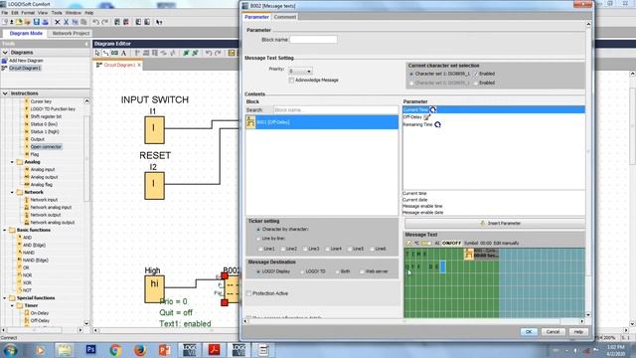Open the Tools menu
The height and width of the screenshot is (358, 636).
point(57,13)
